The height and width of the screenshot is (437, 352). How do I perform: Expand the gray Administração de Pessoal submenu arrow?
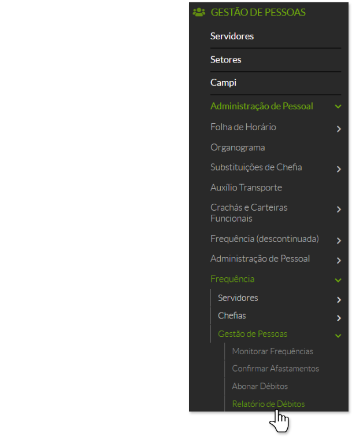(x=339, y=260)
